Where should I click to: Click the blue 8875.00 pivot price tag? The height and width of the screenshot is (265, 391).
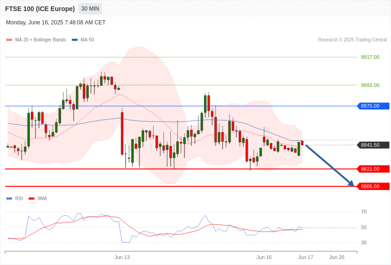[374, 106]
